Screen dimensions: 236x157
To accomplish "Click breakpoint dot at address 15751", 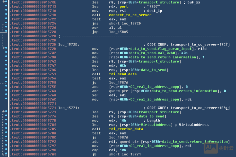I will coord(7,74).
